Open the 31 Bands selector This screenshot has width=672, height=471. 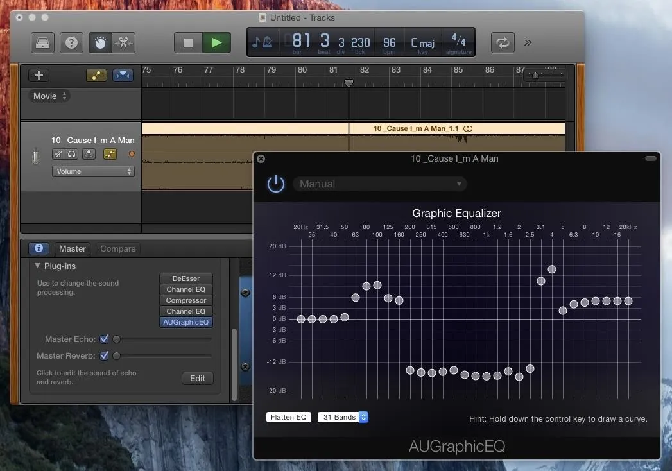click(343, 418)
